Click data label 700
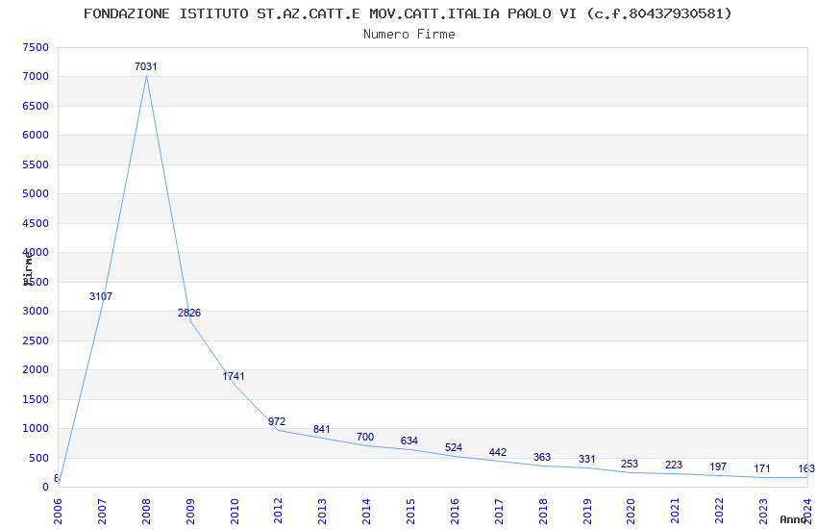The height and width of the screenshot is (529, 817). (x=365, y=437)
